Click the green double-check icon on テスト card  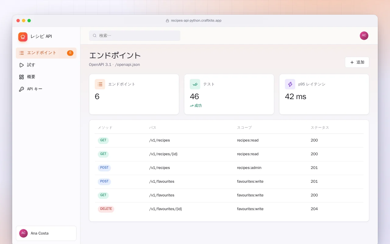[x=195, y=84]
